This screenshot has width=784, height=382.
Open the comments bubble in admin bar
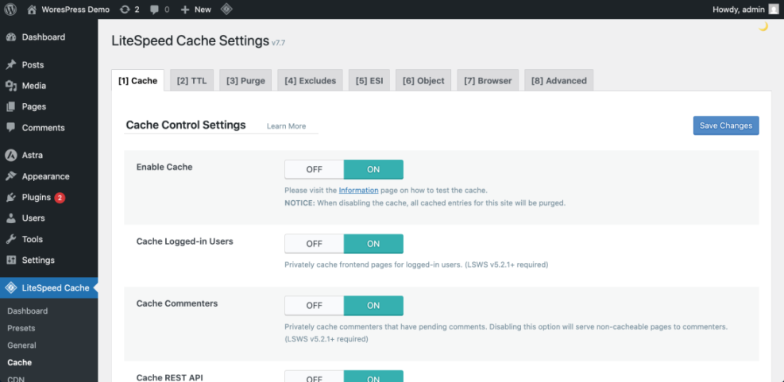(156, 9)
